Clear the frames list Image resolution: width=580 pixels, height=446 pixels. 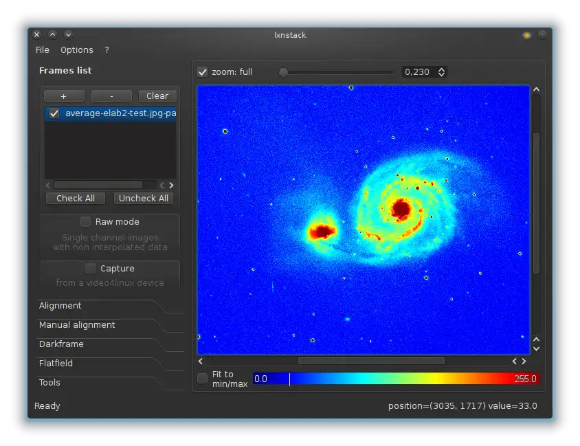pos(157,96)
